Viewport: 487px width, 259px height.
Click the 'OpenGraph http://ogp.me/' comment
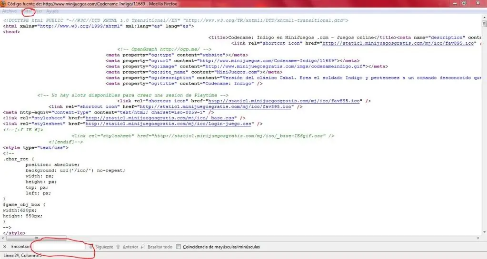(164, 49)
